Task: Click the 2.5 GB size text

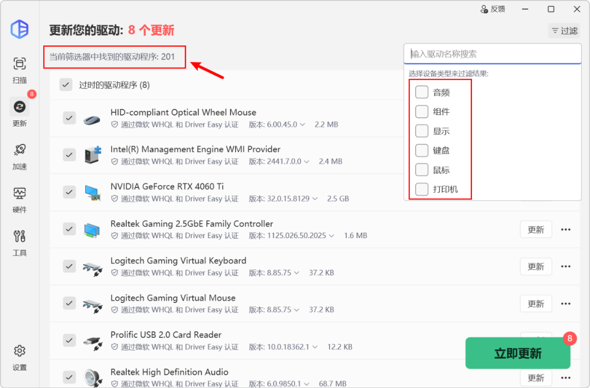Action: pyautogui.click(x=338, y=198)
